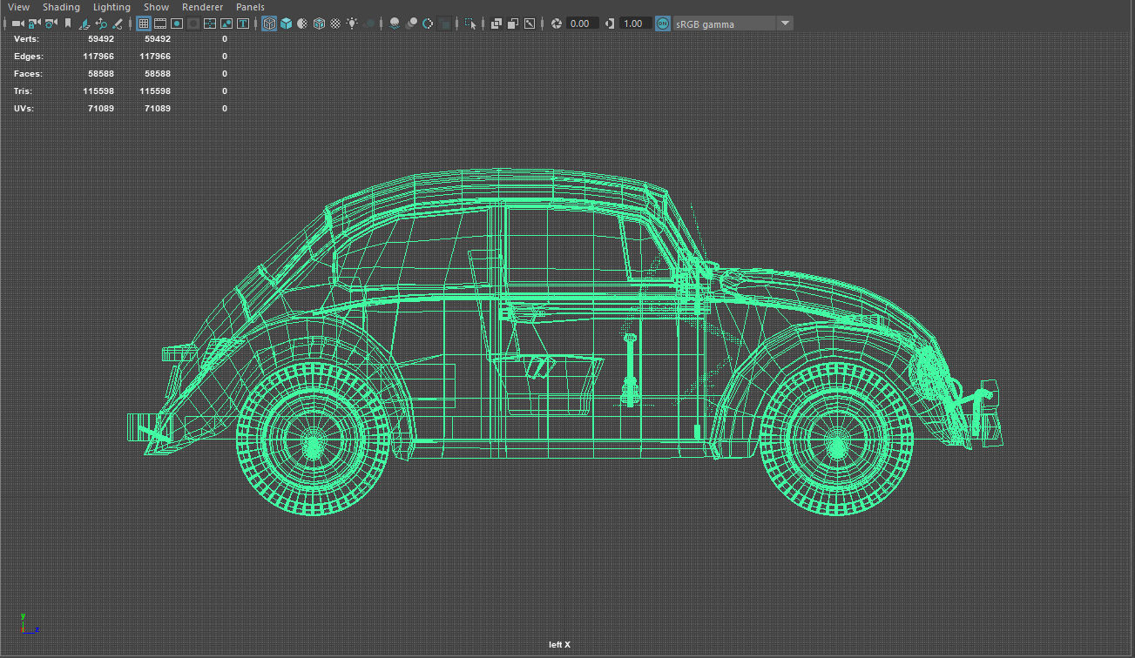1135x658 pixels.
Task: Open the View menu
Action: tap(18, 7)
